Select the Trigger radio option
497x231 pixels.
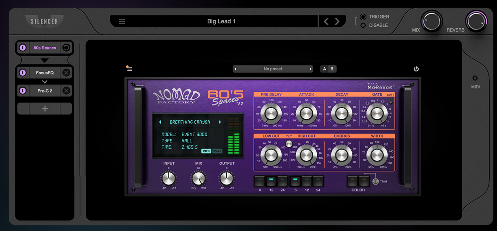(363, 17)
